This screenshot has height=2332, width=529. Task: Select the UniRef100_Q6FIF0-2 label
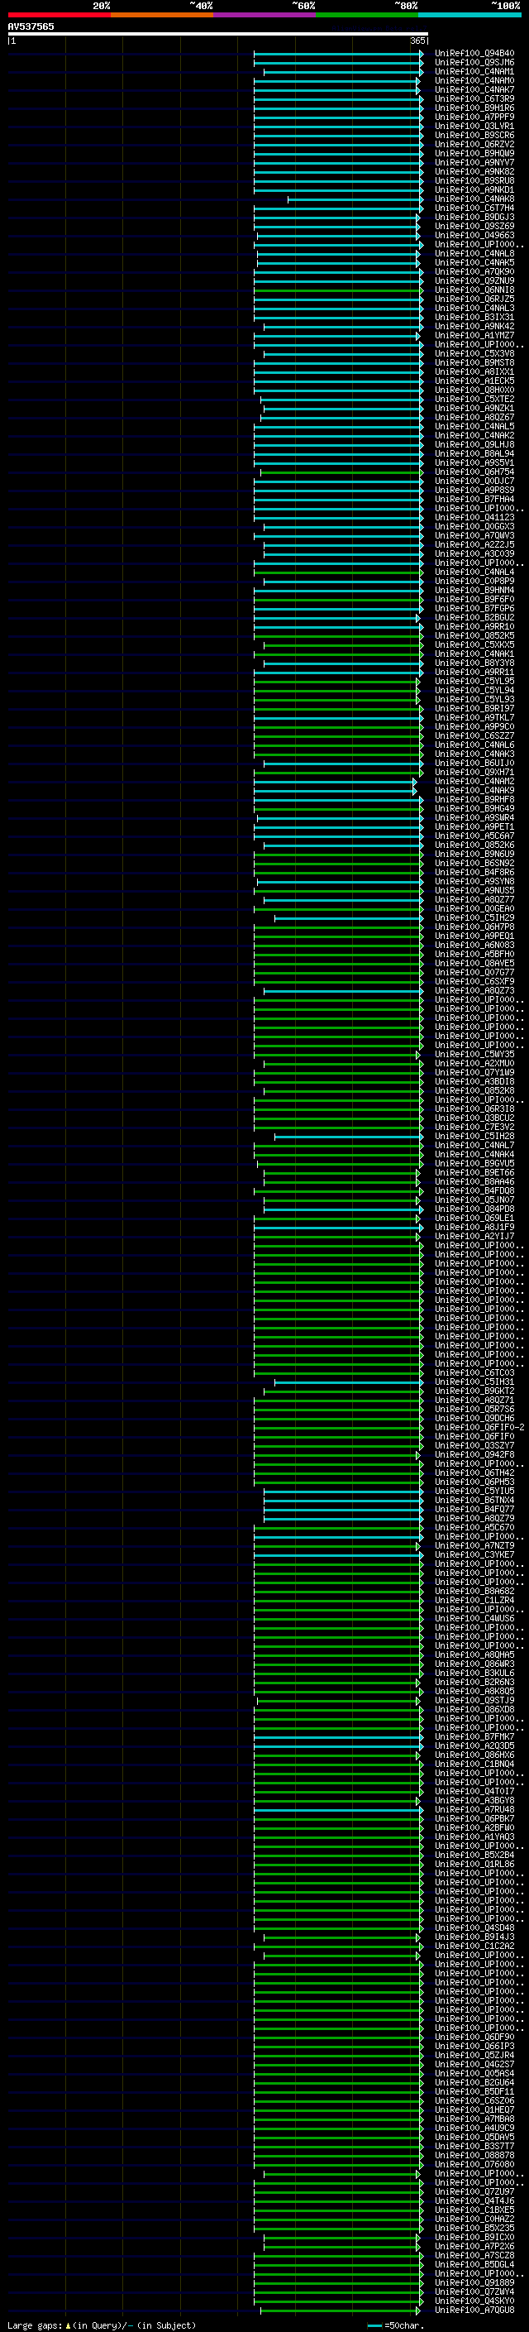point(479,1427)
